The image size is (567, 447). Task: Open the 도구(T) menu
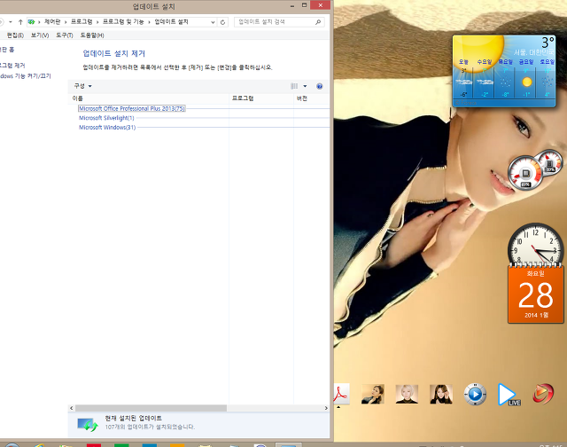point(65,35)
